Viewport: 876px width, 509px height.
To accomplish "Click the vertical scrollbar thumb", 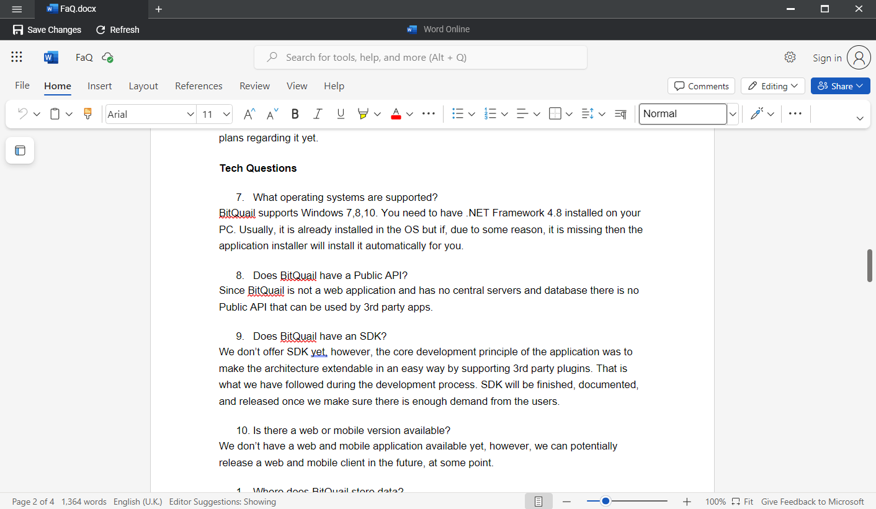I will pos(870,266).
